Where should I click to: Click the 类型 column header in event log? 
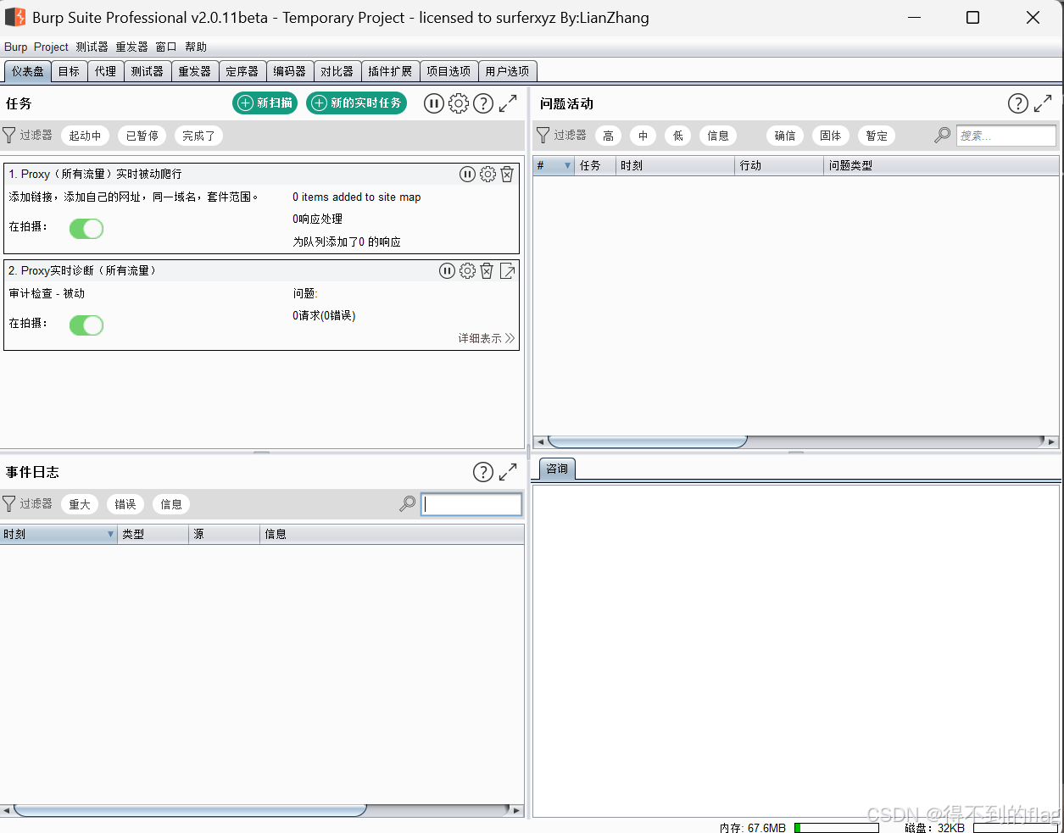pos(153,534)
